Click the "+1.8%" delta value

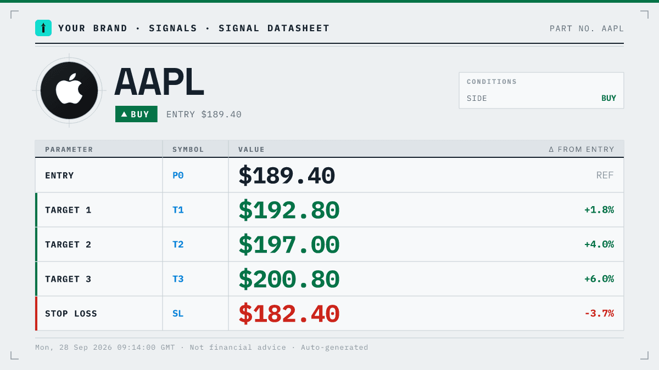coord(599,210)
